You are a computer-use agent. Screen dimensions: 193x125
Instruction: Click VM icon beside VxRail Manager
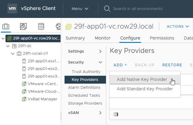point(24,99)
